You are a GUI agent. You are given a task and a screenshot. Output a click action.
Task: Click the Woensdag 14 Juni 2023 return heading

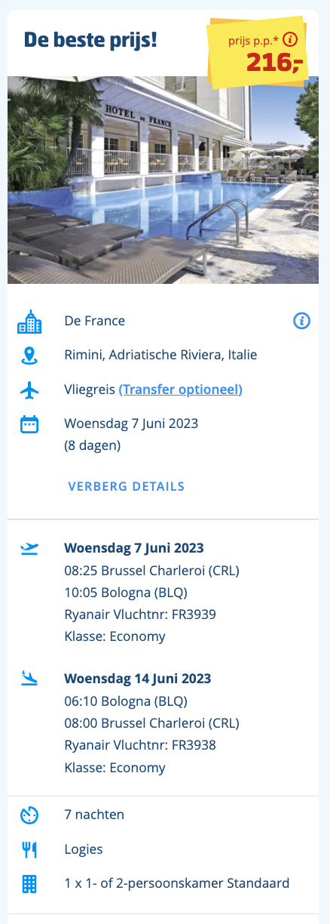[138, 679]
